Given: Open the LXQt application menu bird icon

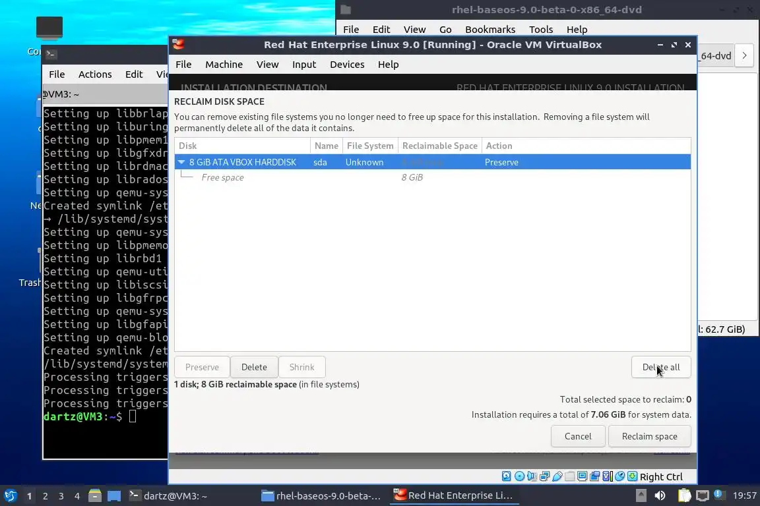Looking at the screenshot, I should pos(10,496).
